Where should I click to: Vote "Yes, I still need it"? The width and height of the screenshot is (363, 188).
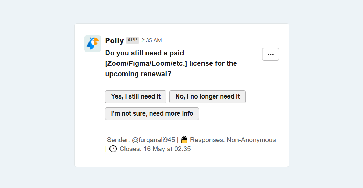[x=136, y=97]
